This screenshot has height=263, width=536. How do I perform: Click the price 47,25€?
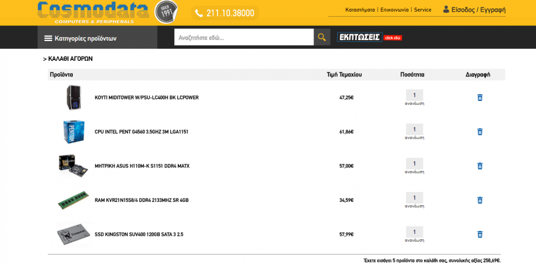346,97
